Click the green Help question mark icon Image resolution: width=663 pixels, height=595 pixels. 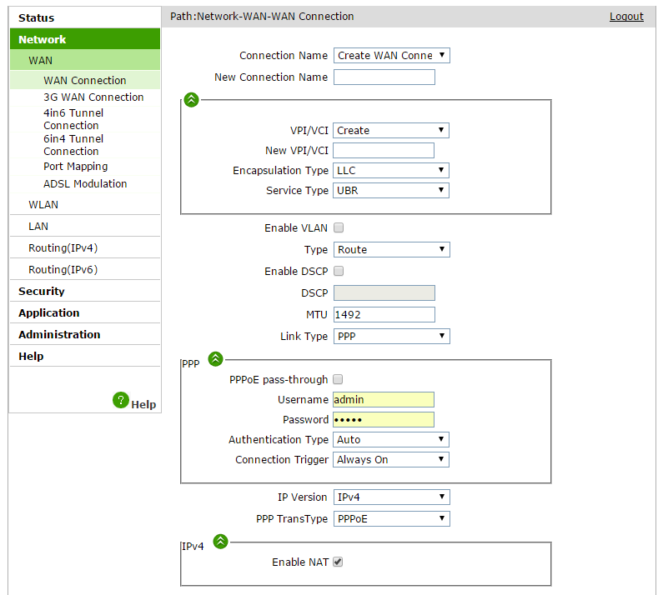tap(121, 400)
